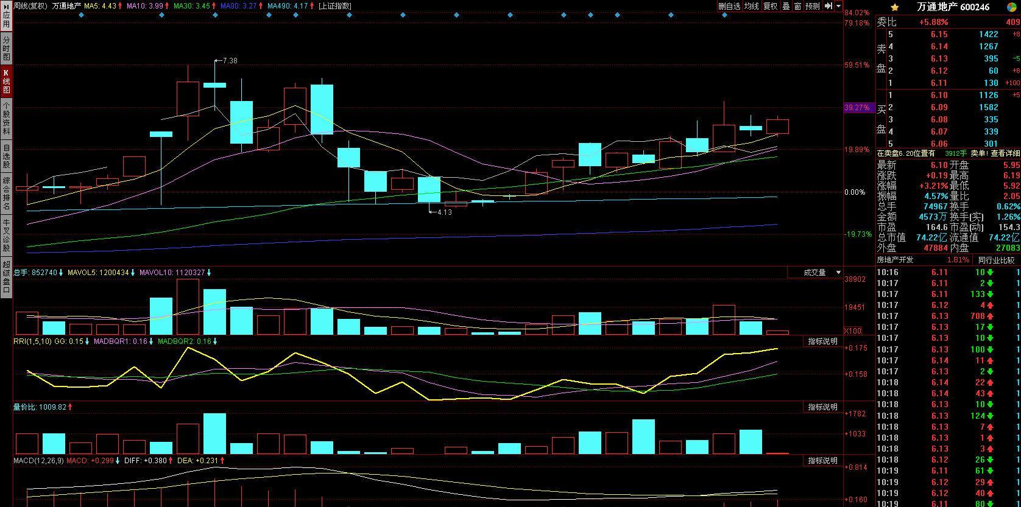Click the 删自选 button
Image resolution: width=1021 pixels, height=507 pixels.
click(x=729, y=6)
